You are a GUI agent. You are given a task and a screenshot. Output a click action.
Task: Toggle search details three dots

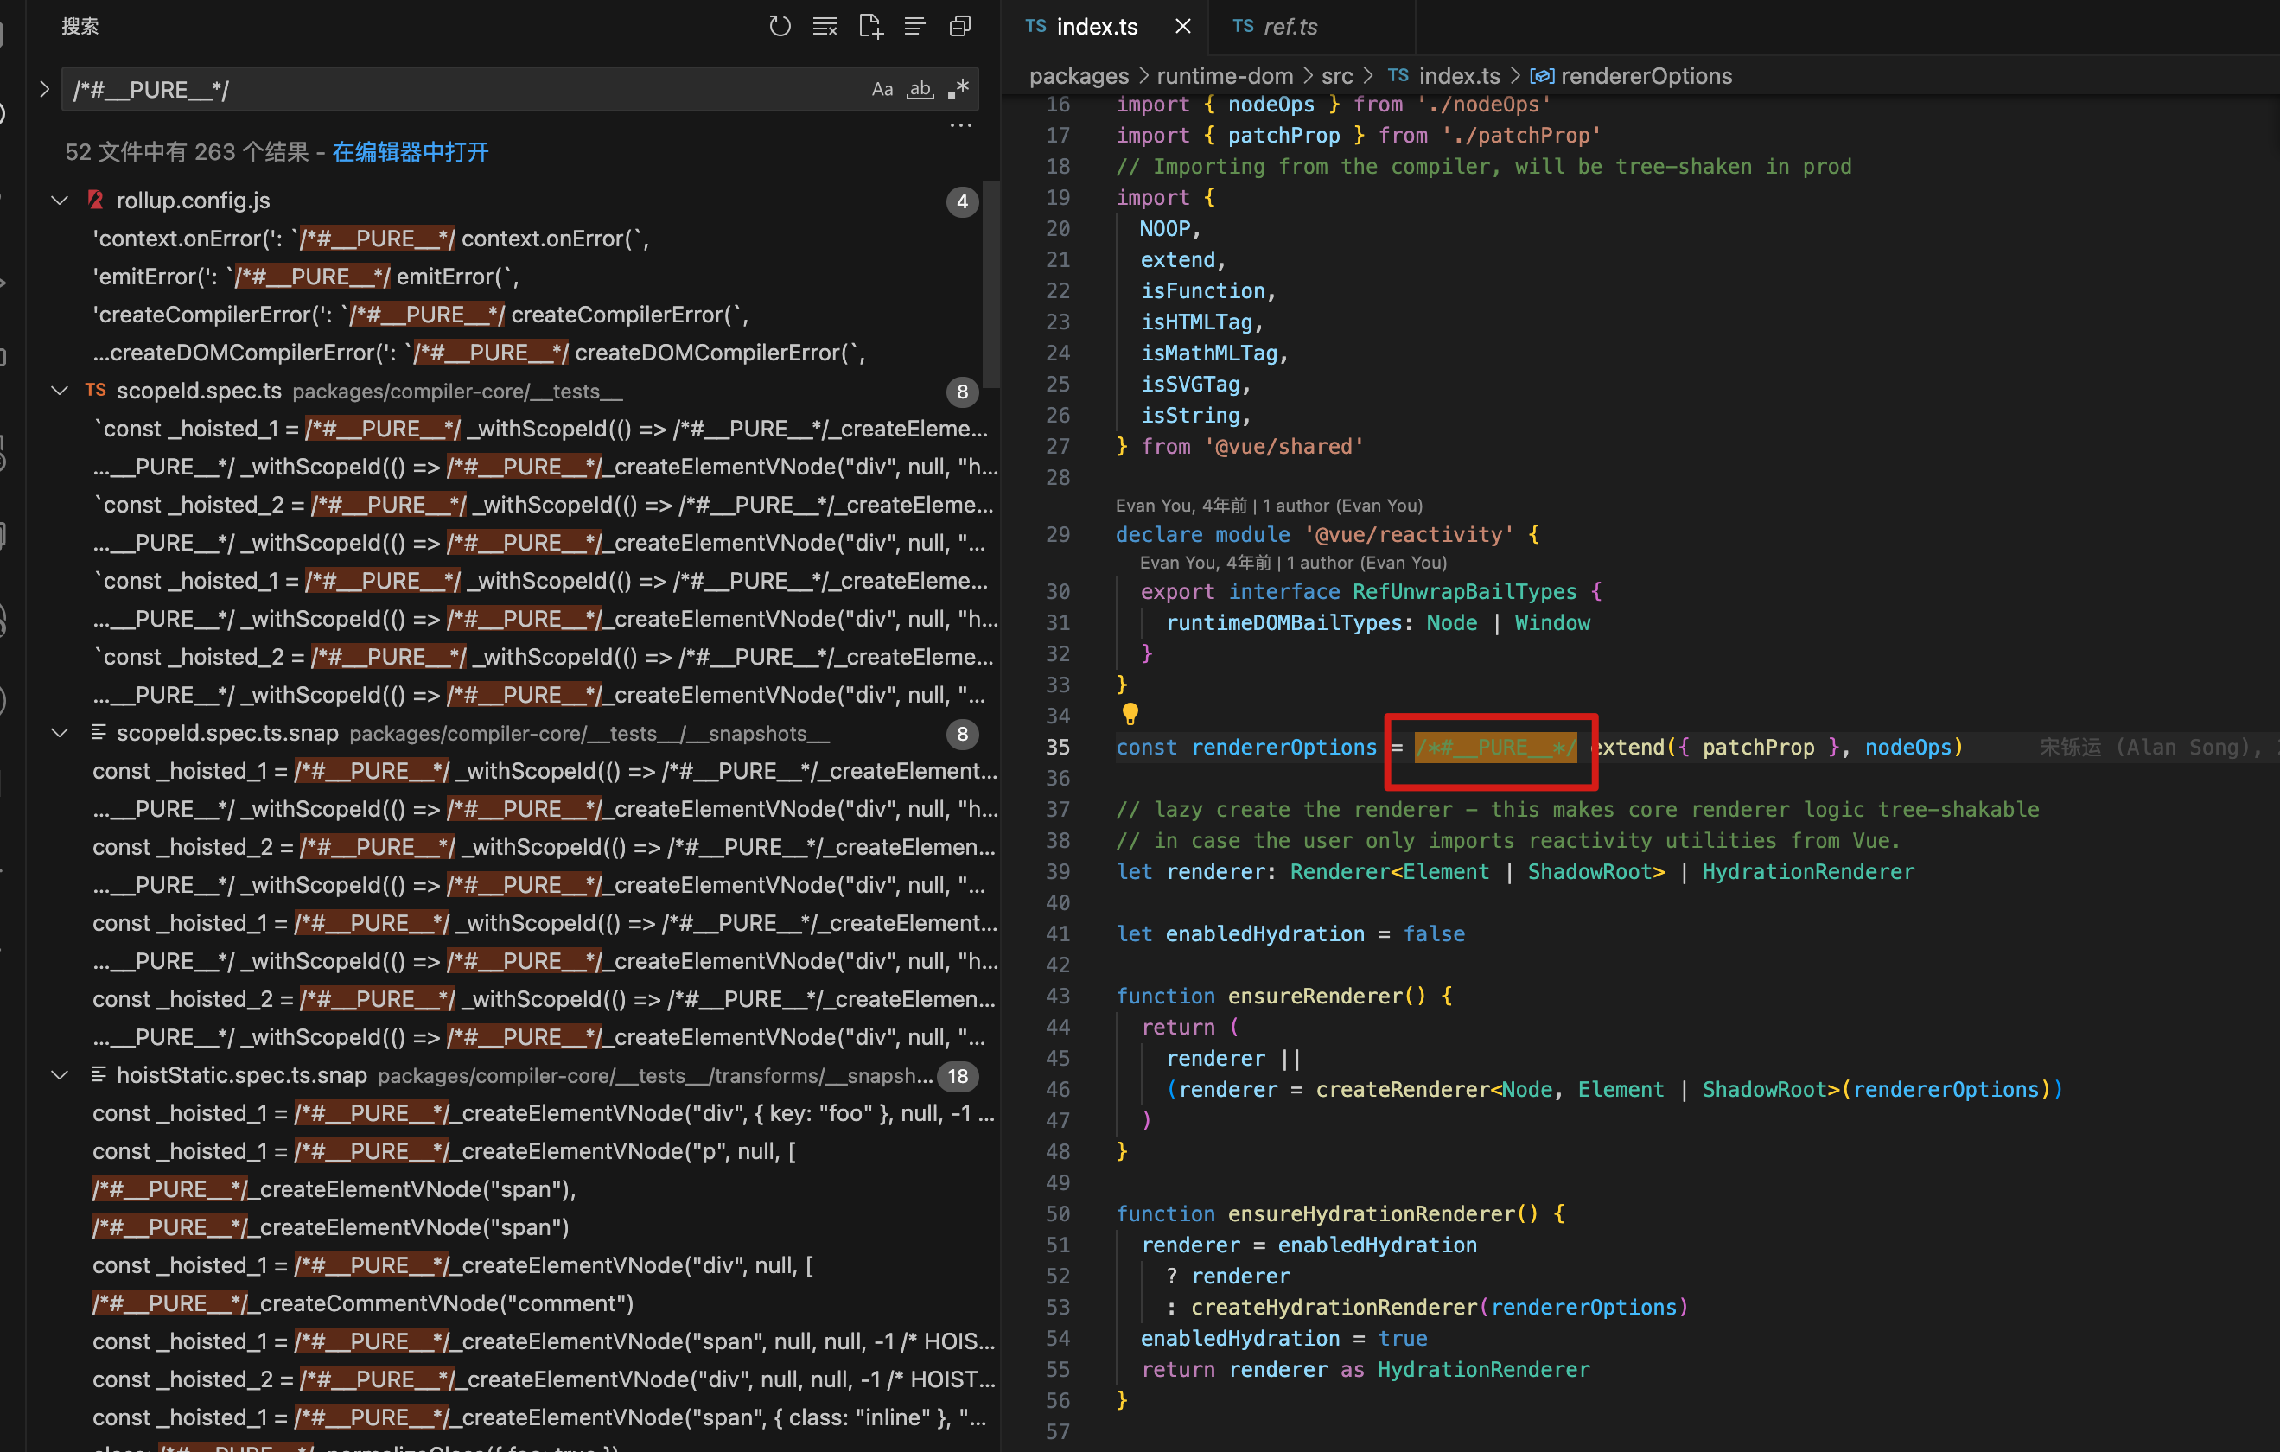coord(960,126)
